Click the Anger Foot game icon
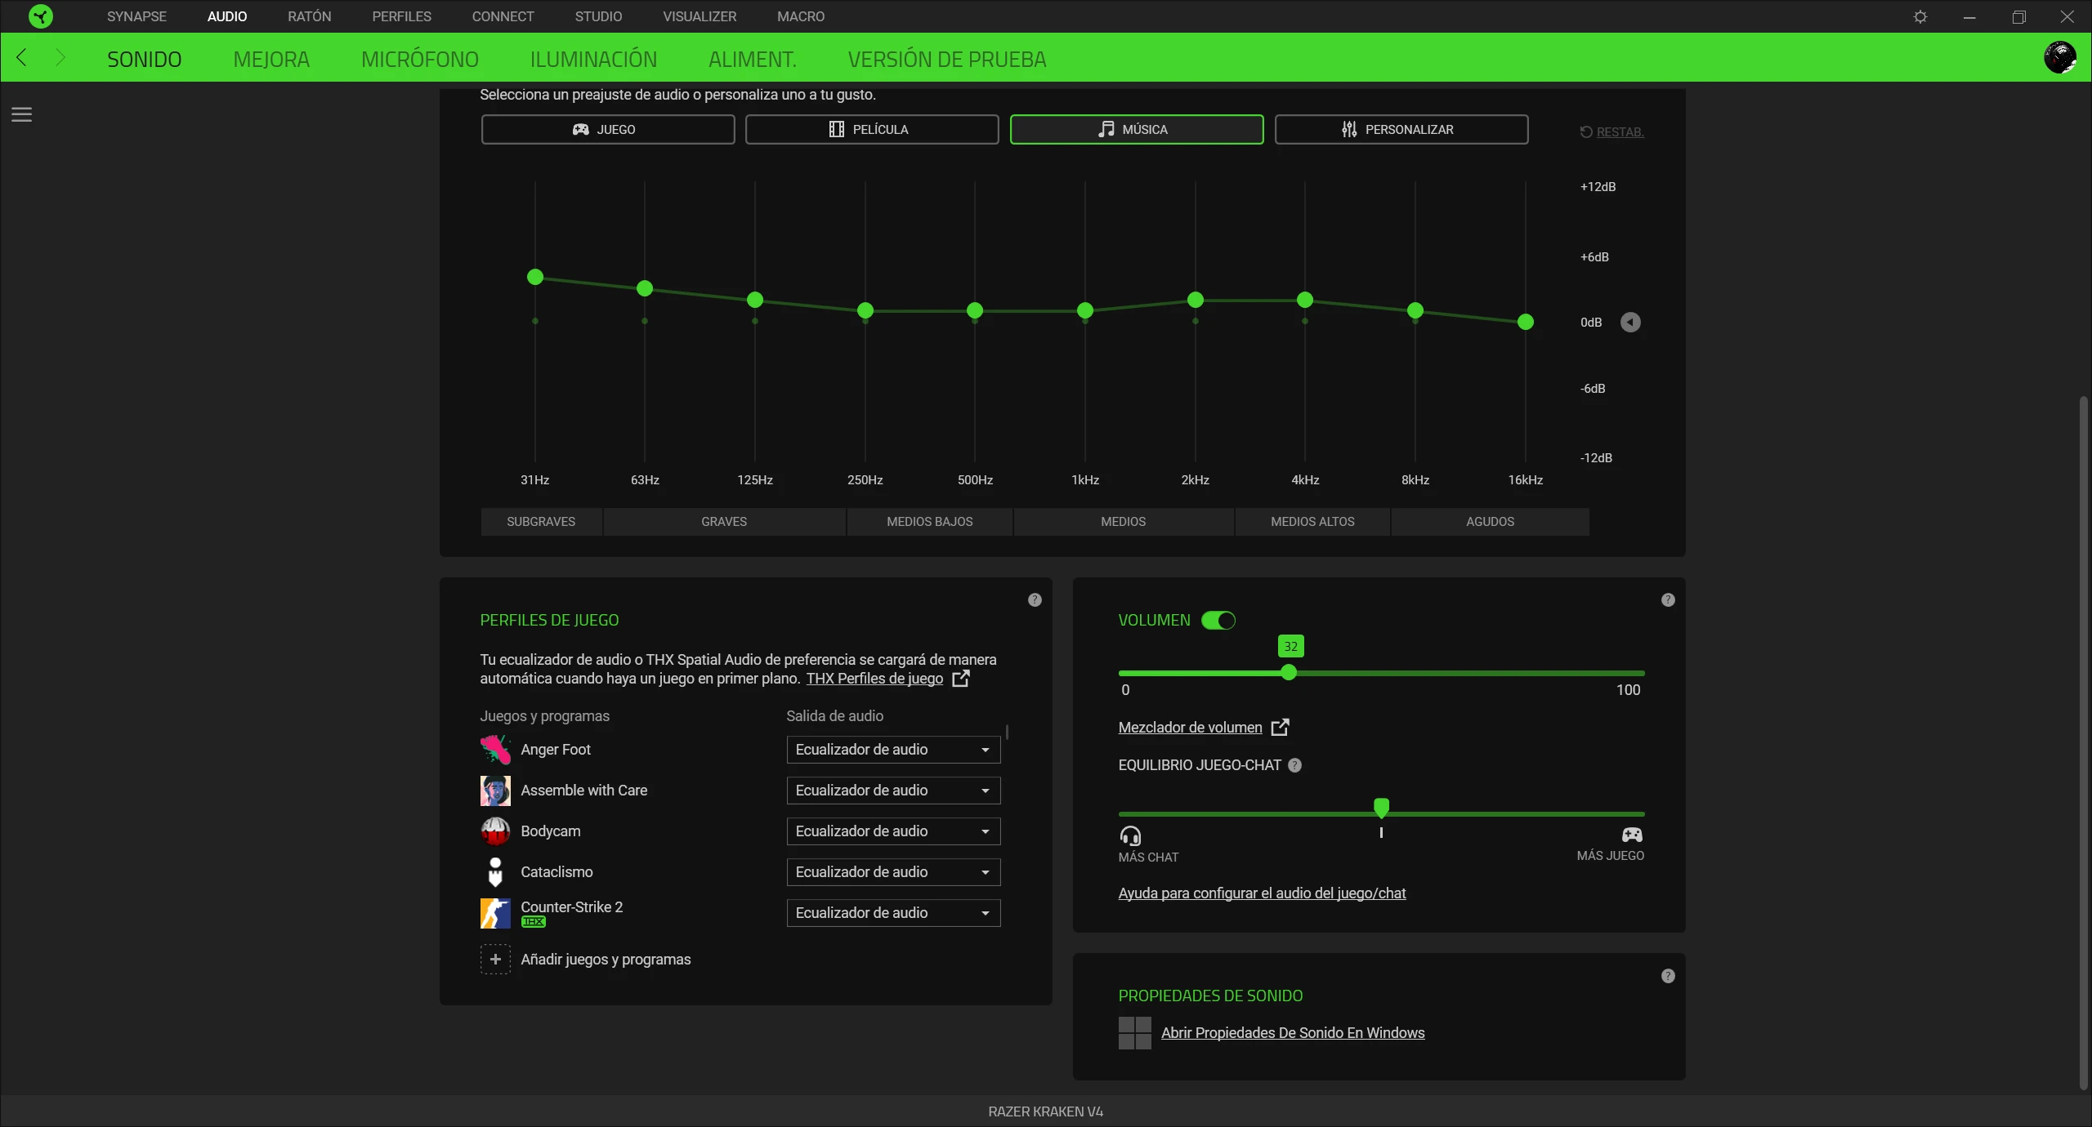Viewport: 2092px width, 1127px height. coord(495,749)
